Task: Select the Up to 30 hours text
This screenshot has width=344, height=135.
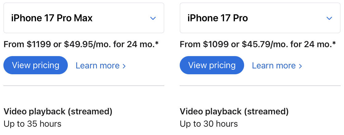Action: 209,124
